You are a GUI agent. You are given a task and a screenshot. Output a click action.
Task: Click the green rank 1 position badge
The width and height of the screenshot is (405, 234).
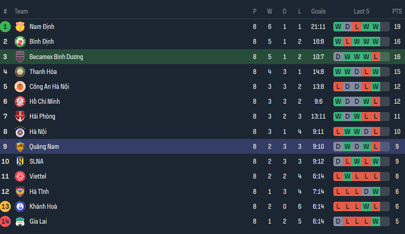point(5,26)
